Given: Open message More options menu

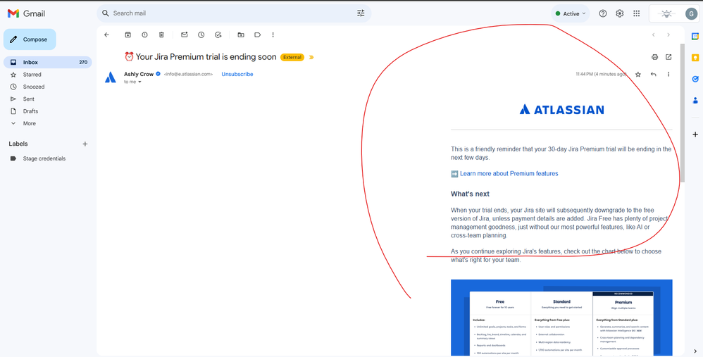Looking at the screenshot, I should 668,75.
